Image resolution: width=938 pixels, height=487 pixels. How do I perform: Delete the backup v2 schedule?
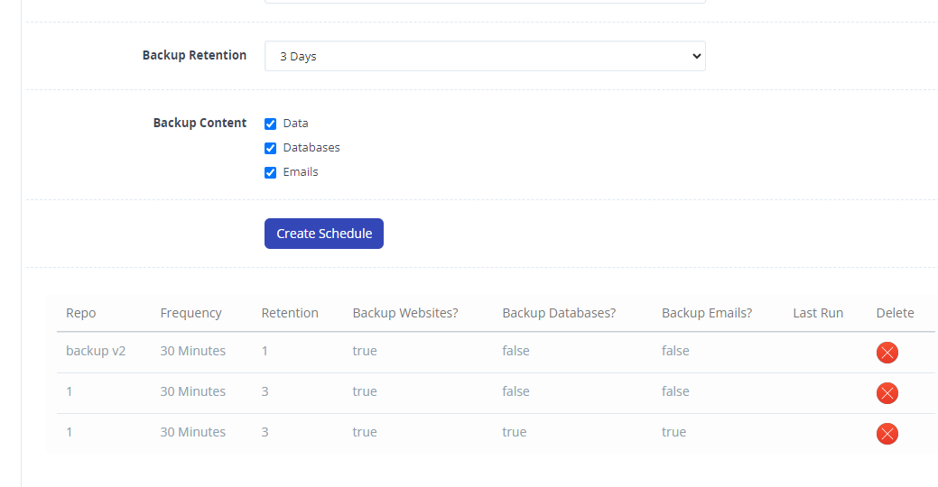887,353
